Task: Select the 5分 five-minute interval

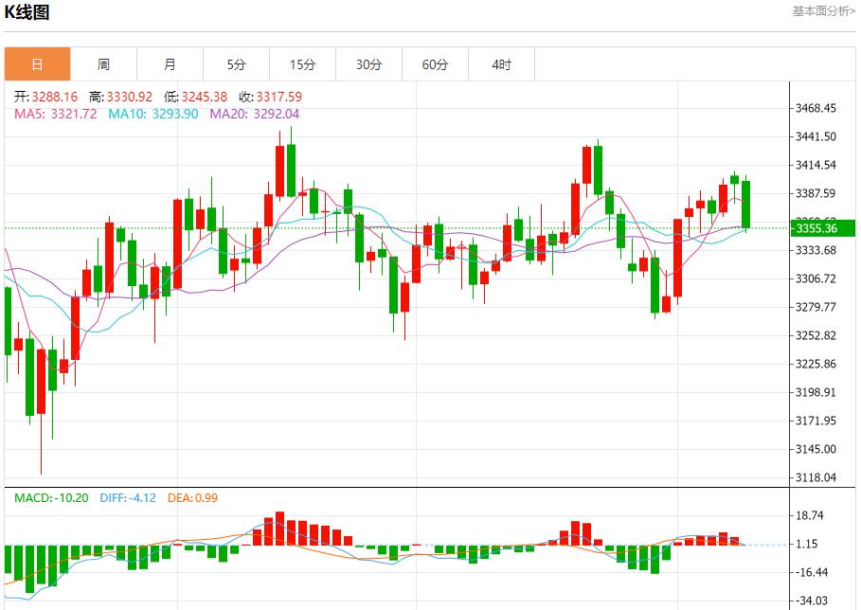Action: tap(236, 64)
